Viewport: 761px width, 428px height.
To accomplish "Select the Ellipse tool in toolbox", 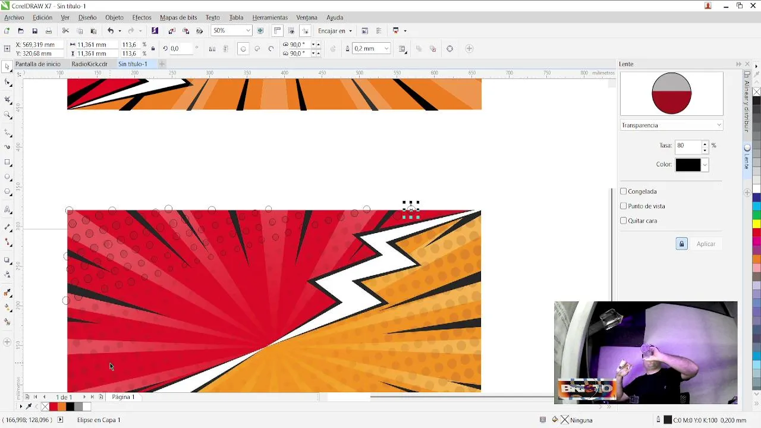I will 7,177.
